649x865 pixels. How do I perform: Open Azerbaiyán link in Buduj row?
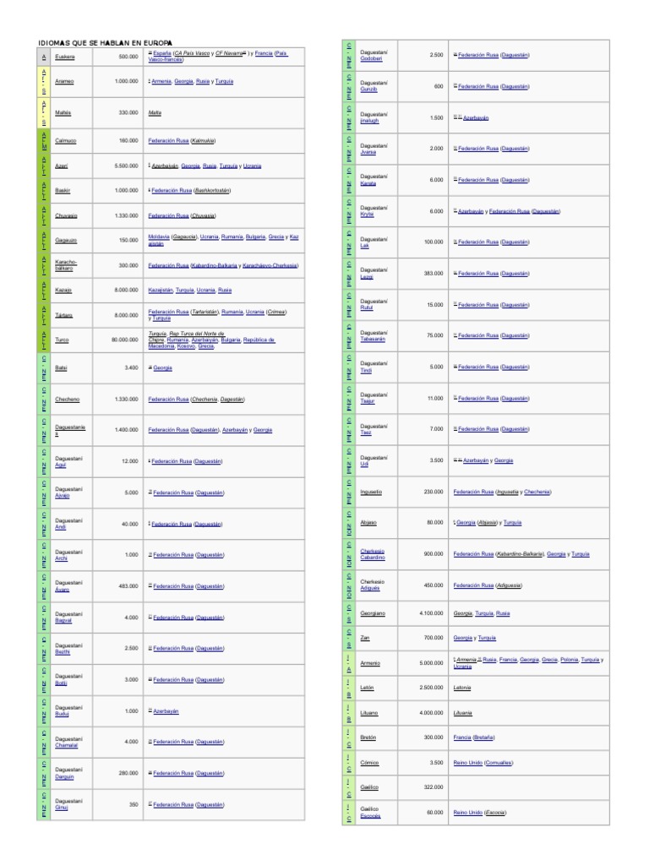tap(166, 711)
